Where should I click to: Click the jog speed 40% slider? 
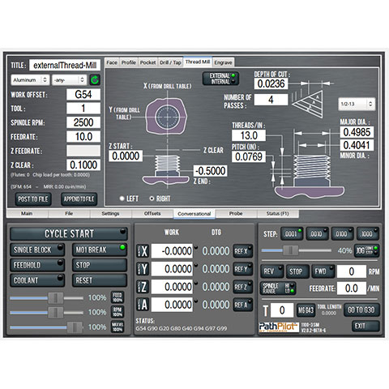(297, 250)
